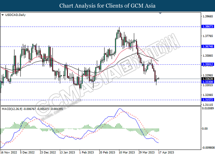215x154 pixels.
Task: Select the 1.31572 support level label
Action: 208,100
